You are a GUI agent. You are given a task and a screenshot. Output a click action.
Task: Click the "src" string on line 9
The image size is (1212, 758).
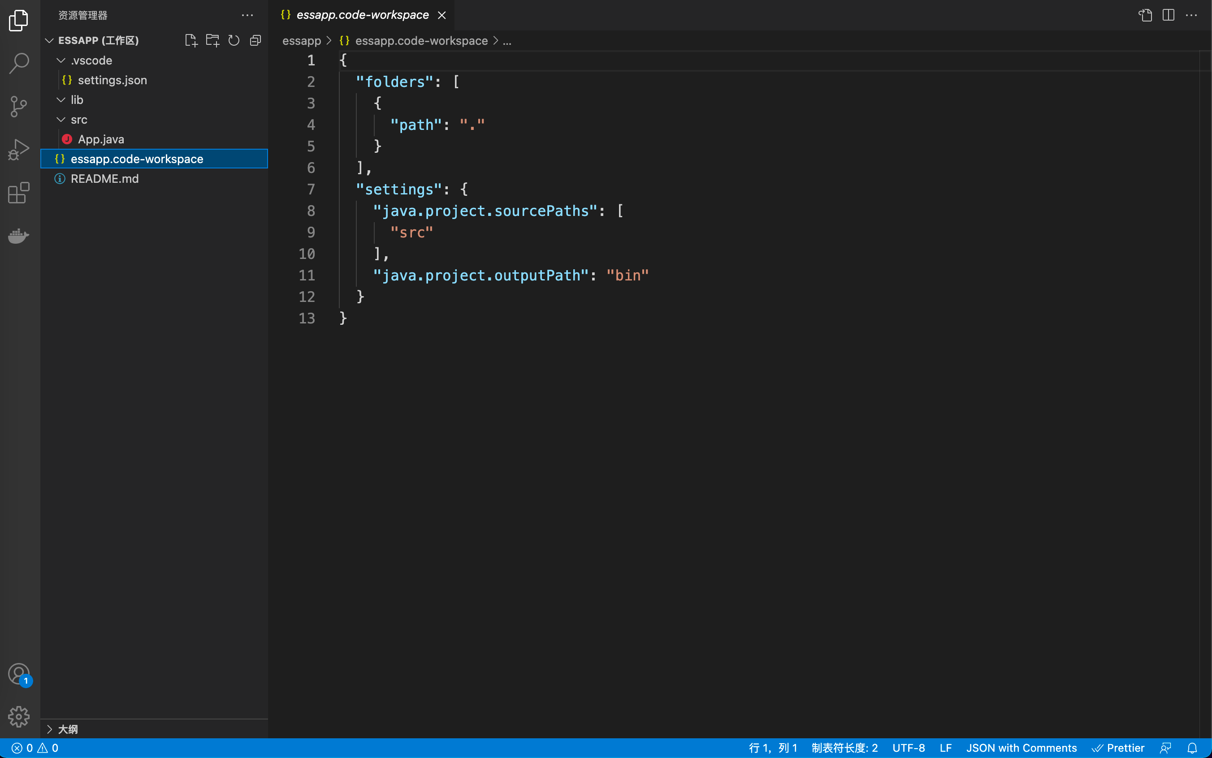(x=411, y=232)
